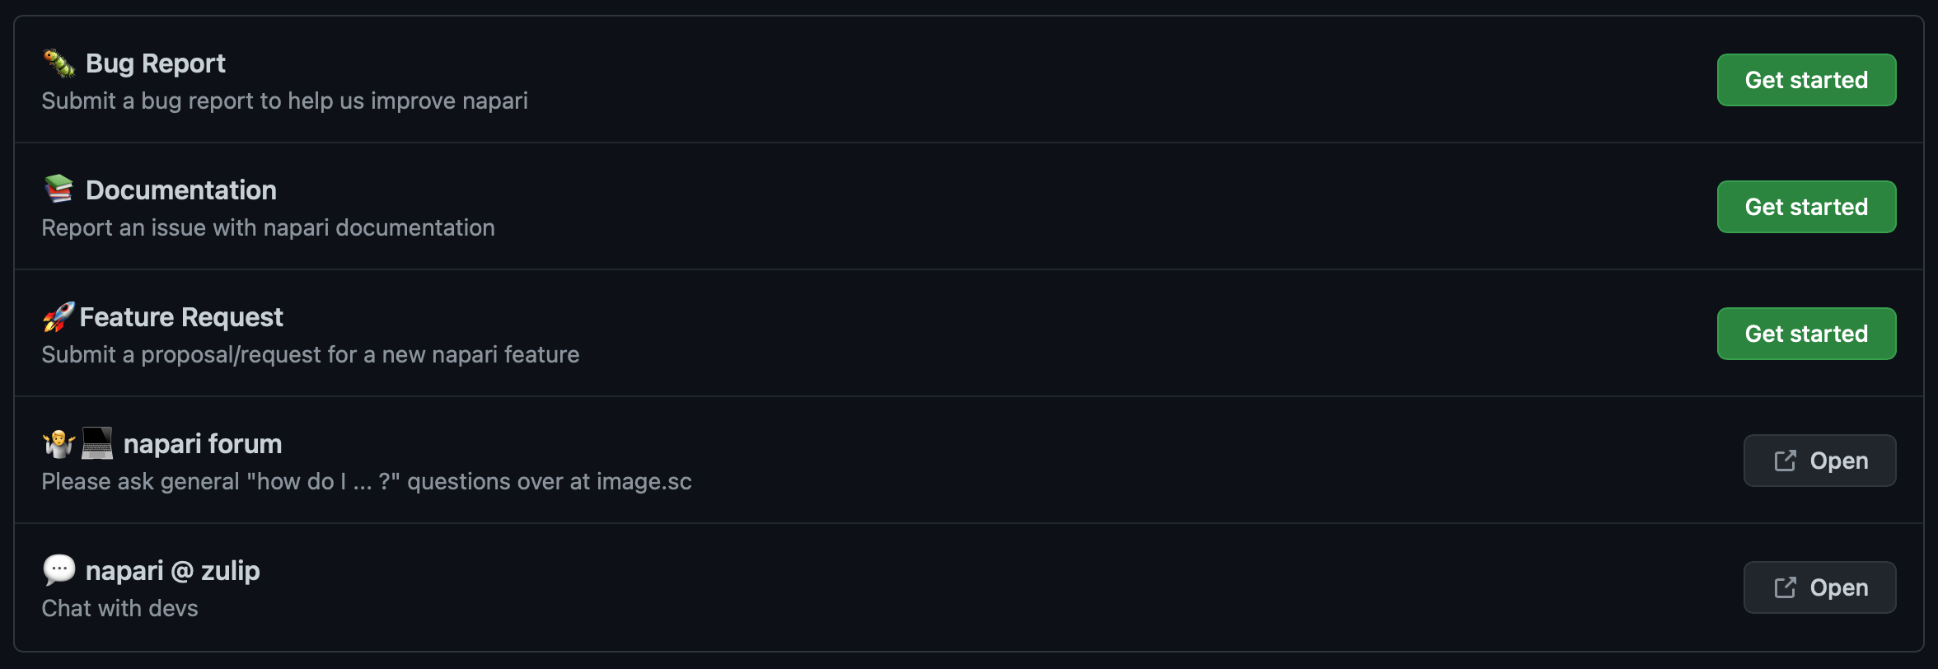This screenshot has width=1938, height=669.
Task: Click the shrugging person emoji next to napari forum
Action: (59, 443)
